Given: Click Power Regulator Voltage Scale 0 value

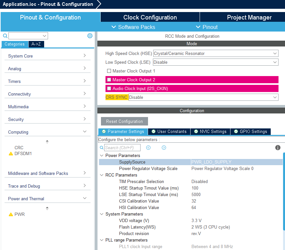Looking at the screenshot, I should coord(222,169).
